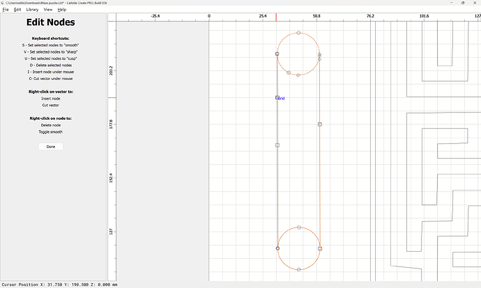Select square node at lower circle's right edge
The height and width of the screenshot is (288, 481).
click(320, 248)
